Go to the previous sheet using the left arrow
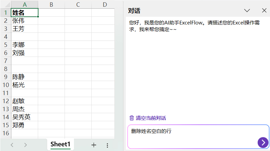 (x=12, y=145)
